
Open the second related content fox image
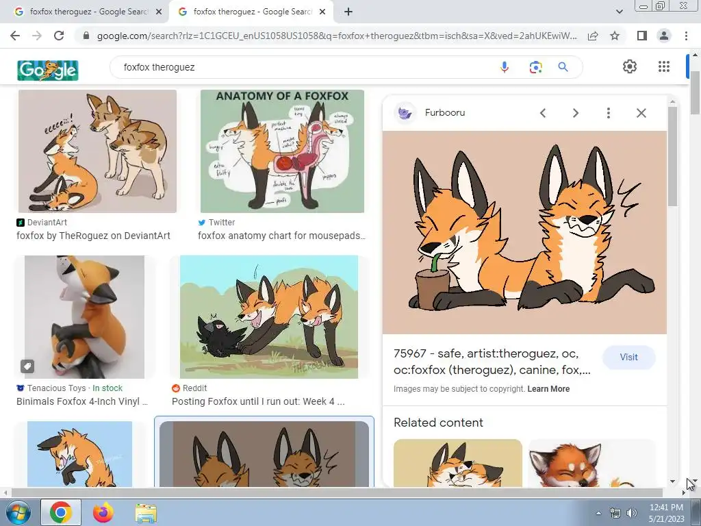point(592,463)
